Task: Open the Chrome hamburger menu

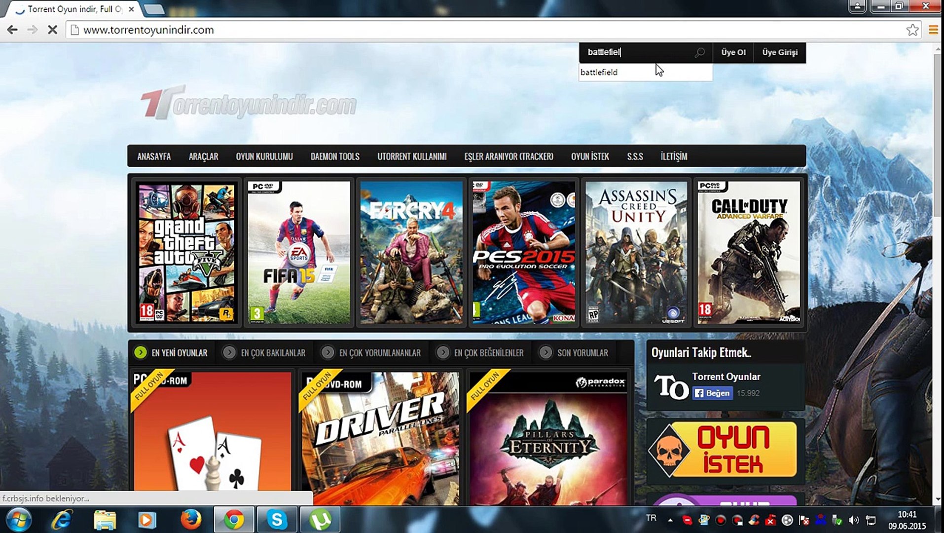Action: (x=933, y=30)
